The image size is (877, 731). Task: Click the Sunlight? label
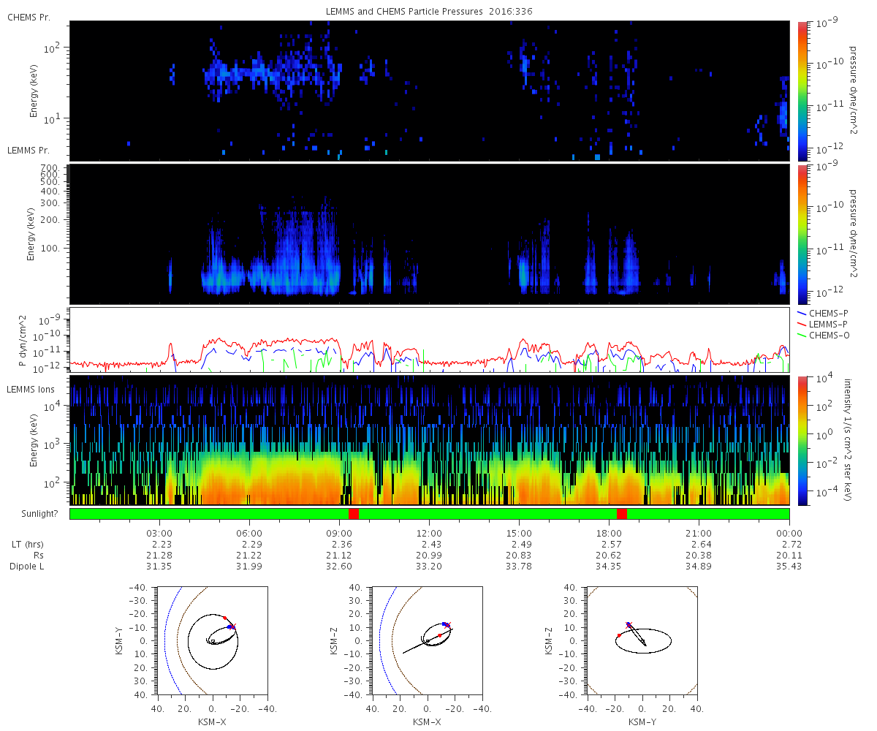tap(34, 515)
